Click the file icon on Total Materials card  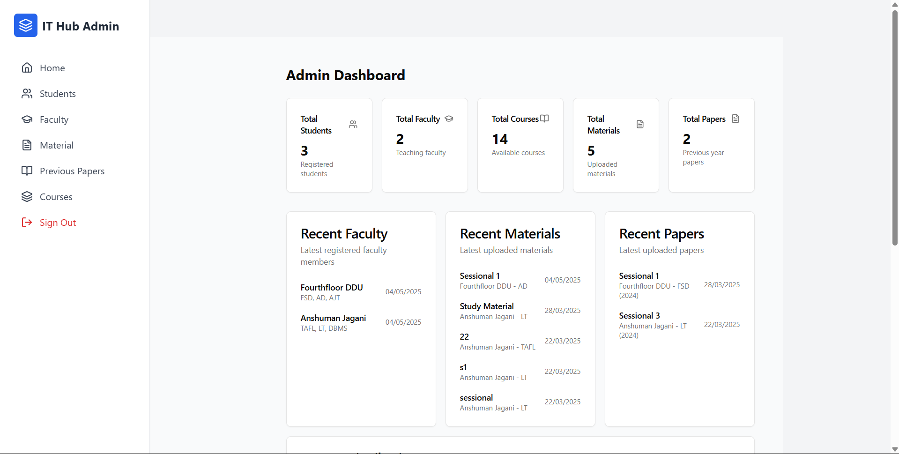[x=640, y=124]
